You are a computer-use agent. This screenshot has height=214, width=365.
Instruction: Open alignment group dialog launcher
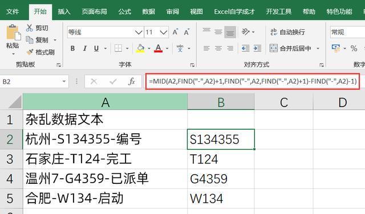tap(322, 65)
